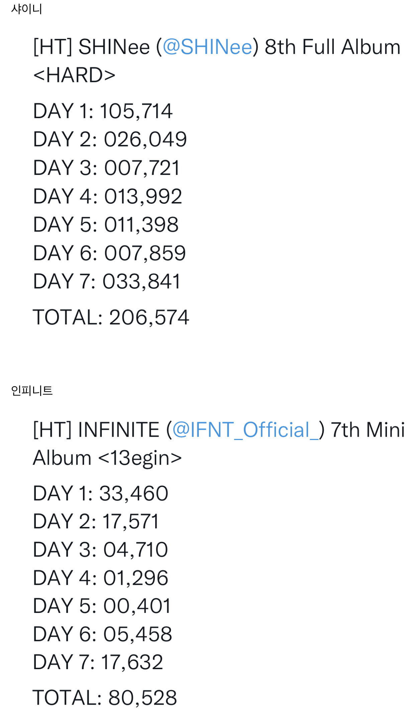
Task: Click DAY 5: 00,401 line
Action: (102, 606)
